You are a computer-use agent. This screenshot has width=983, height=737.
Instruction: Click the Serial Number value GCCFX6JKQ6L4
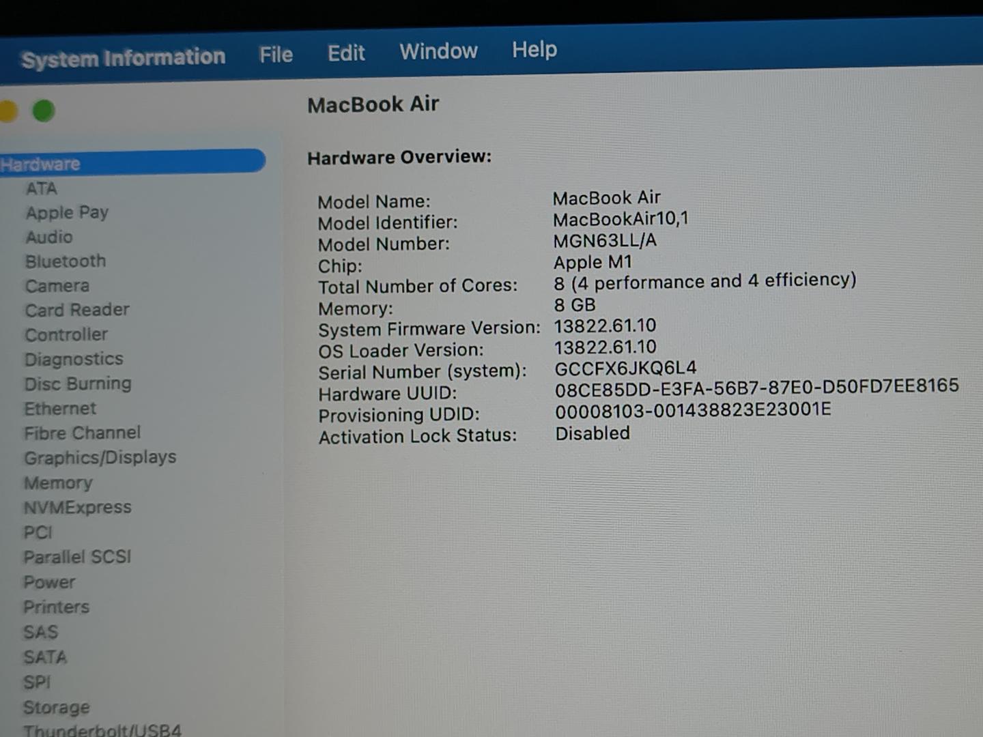625,369
